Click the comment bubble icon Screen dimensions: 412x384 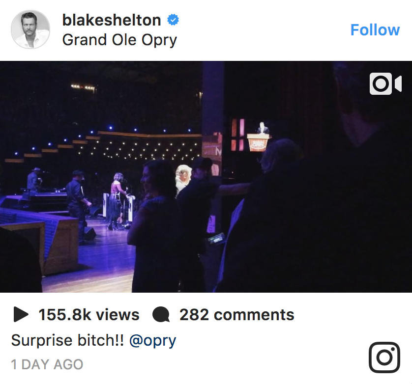(161, 315)
